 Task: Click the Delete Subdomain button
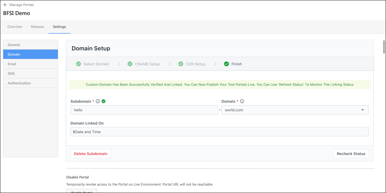91,153
